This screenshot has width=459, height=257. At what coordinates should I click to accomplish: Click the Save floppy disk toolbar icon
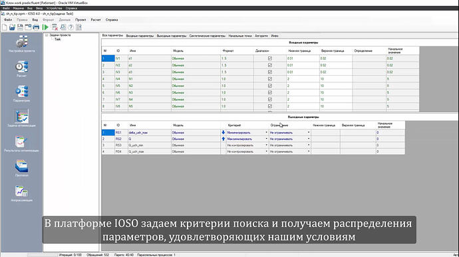(x=20, y=27)
